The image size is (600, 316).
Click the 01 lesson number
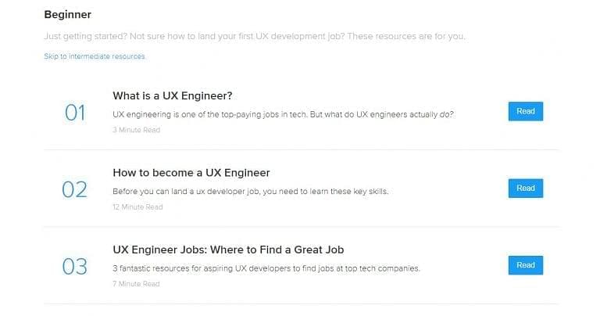point(75,113)
